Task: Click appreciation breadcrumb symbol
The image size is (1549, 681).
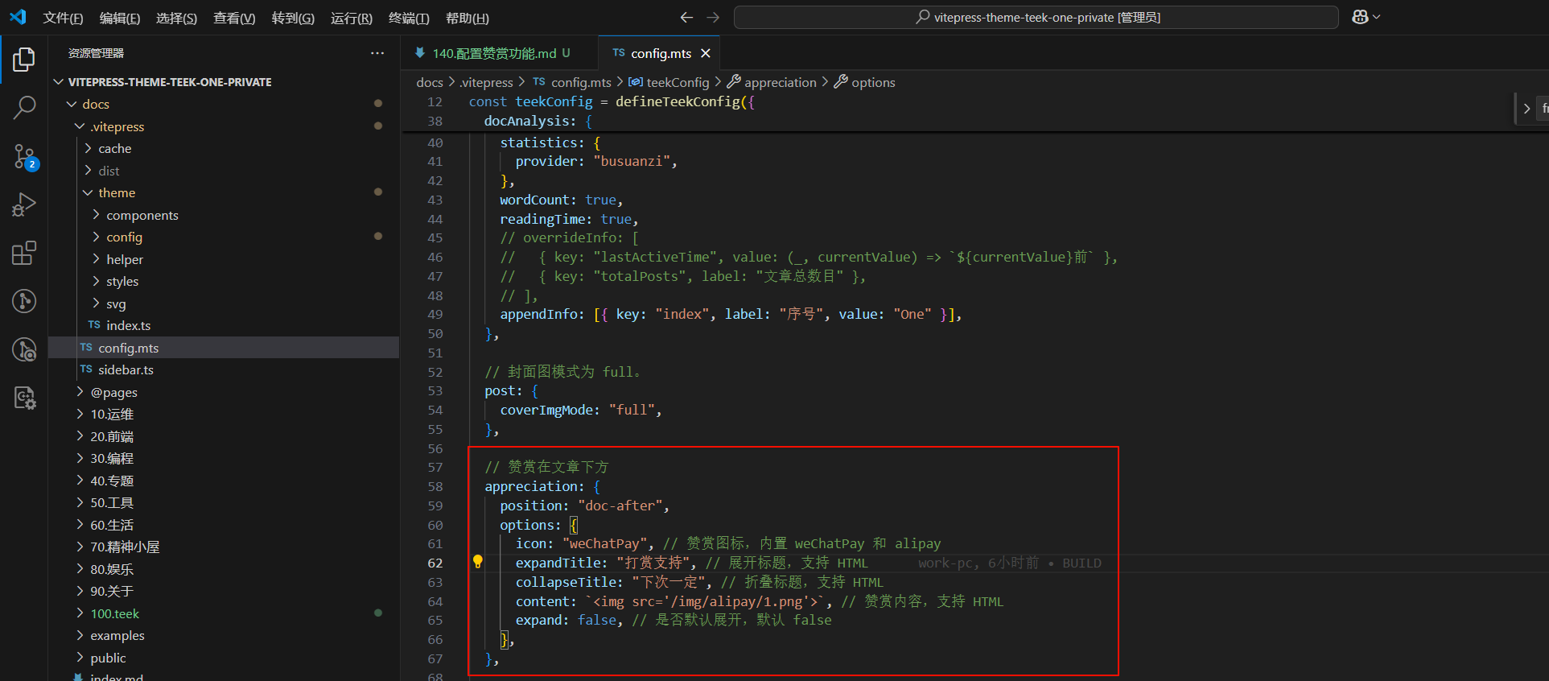Action: click(x=772, y=82)
